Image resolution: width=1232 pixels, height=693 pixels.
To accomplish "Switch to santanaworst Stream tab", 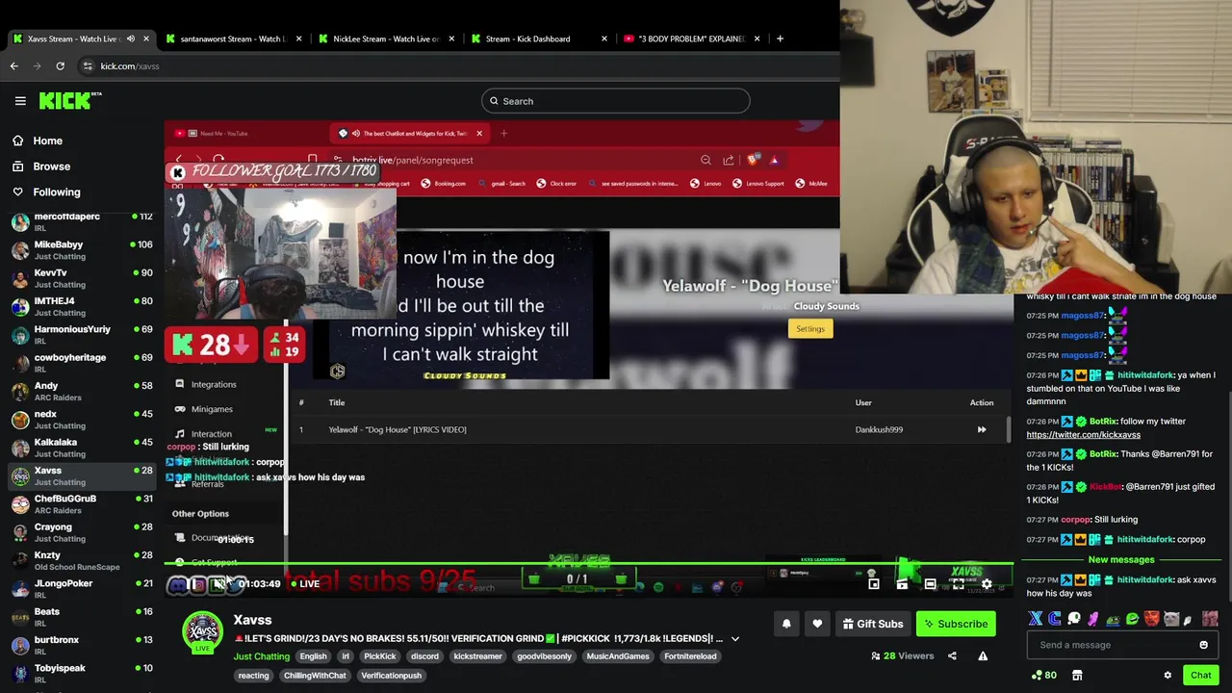I will [x=235, y=38].
